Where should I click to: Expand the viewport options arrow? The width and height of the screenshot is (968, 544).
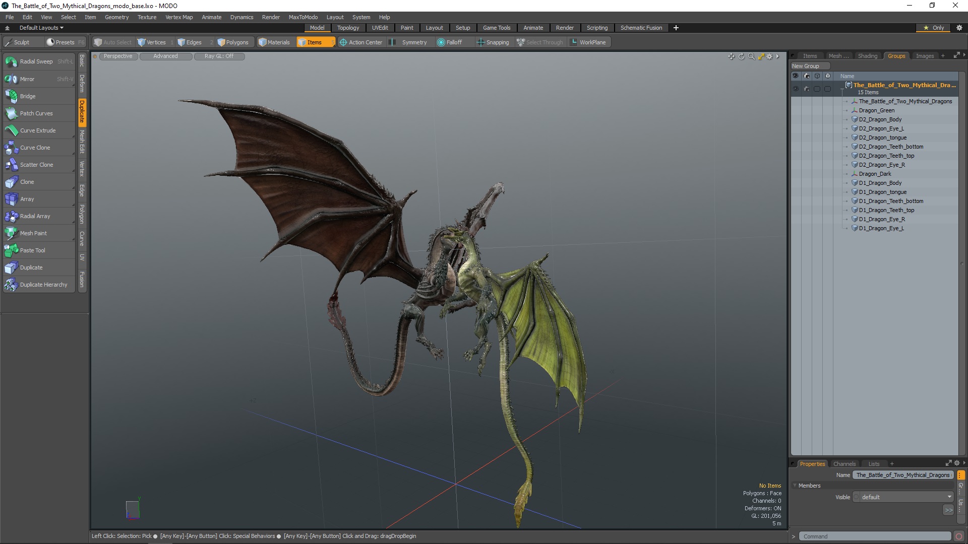pos(777,56)
